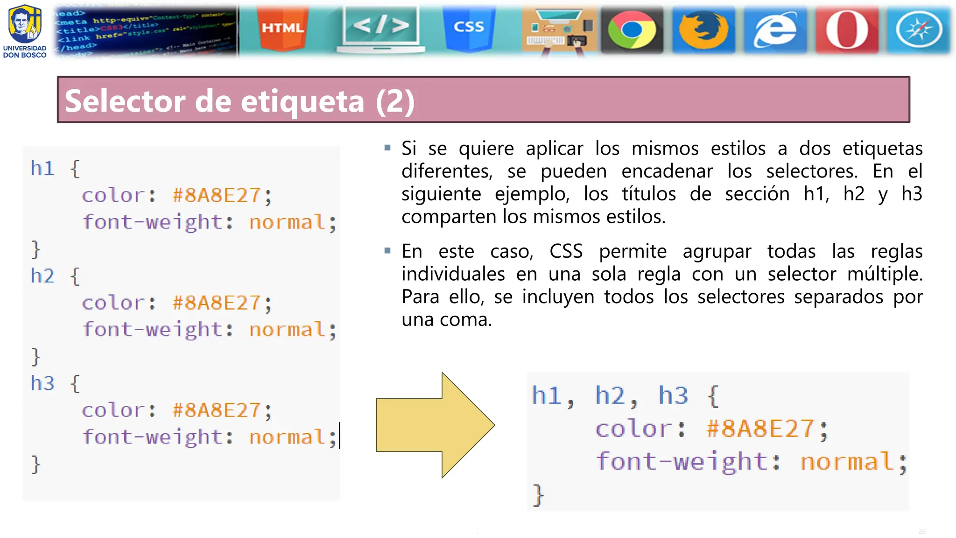Click the Firefox browser icon
956x538 pixels.
(x=703, y=30)
